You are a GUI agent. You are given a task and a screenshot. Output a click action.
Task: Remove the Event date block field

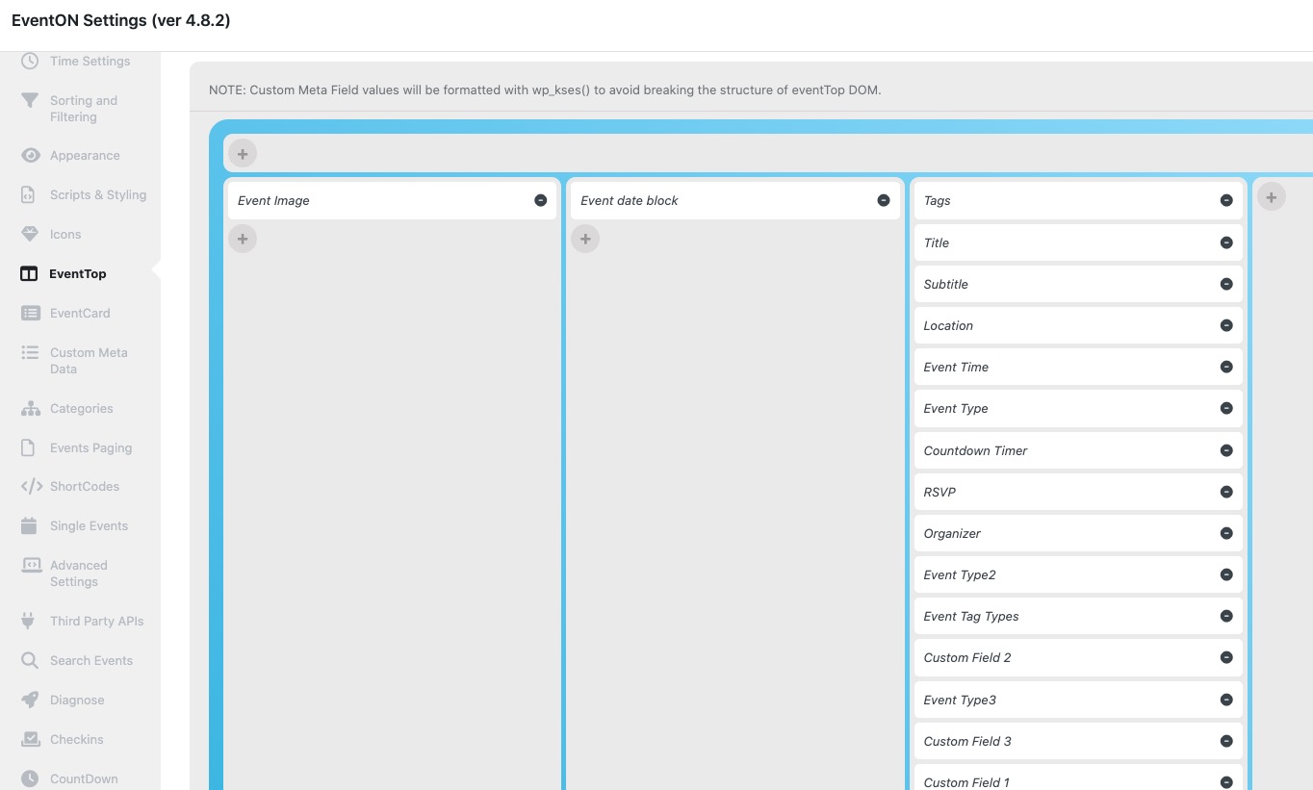(883, 200)
